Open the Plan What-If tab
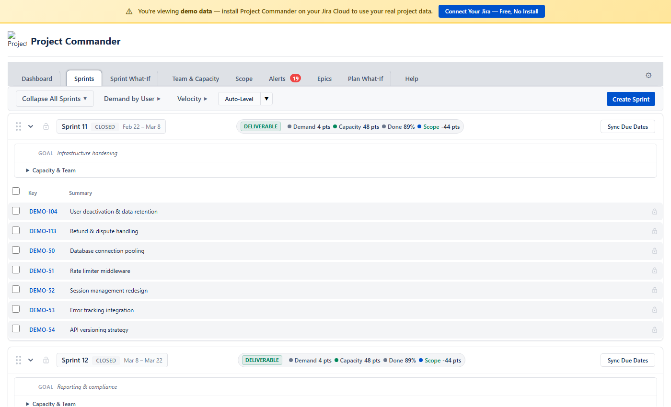The width and height of the screenshot is (671, 407). pyautogui.click(x=365, y=79)
